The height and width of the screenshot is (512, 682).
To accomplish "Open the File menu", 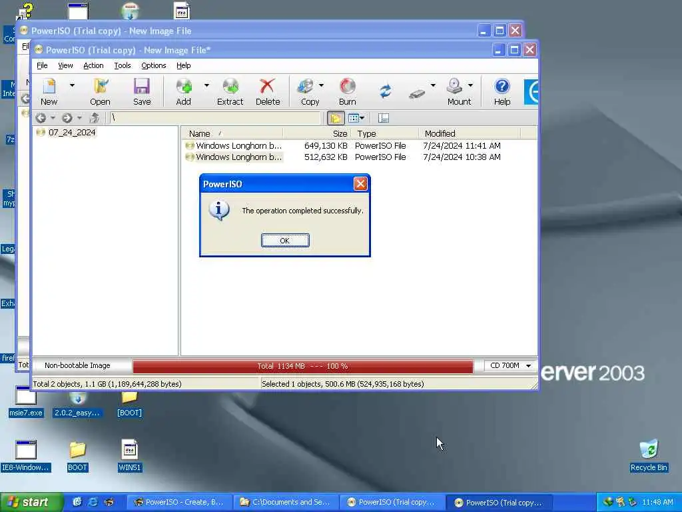I will [42, 66].
